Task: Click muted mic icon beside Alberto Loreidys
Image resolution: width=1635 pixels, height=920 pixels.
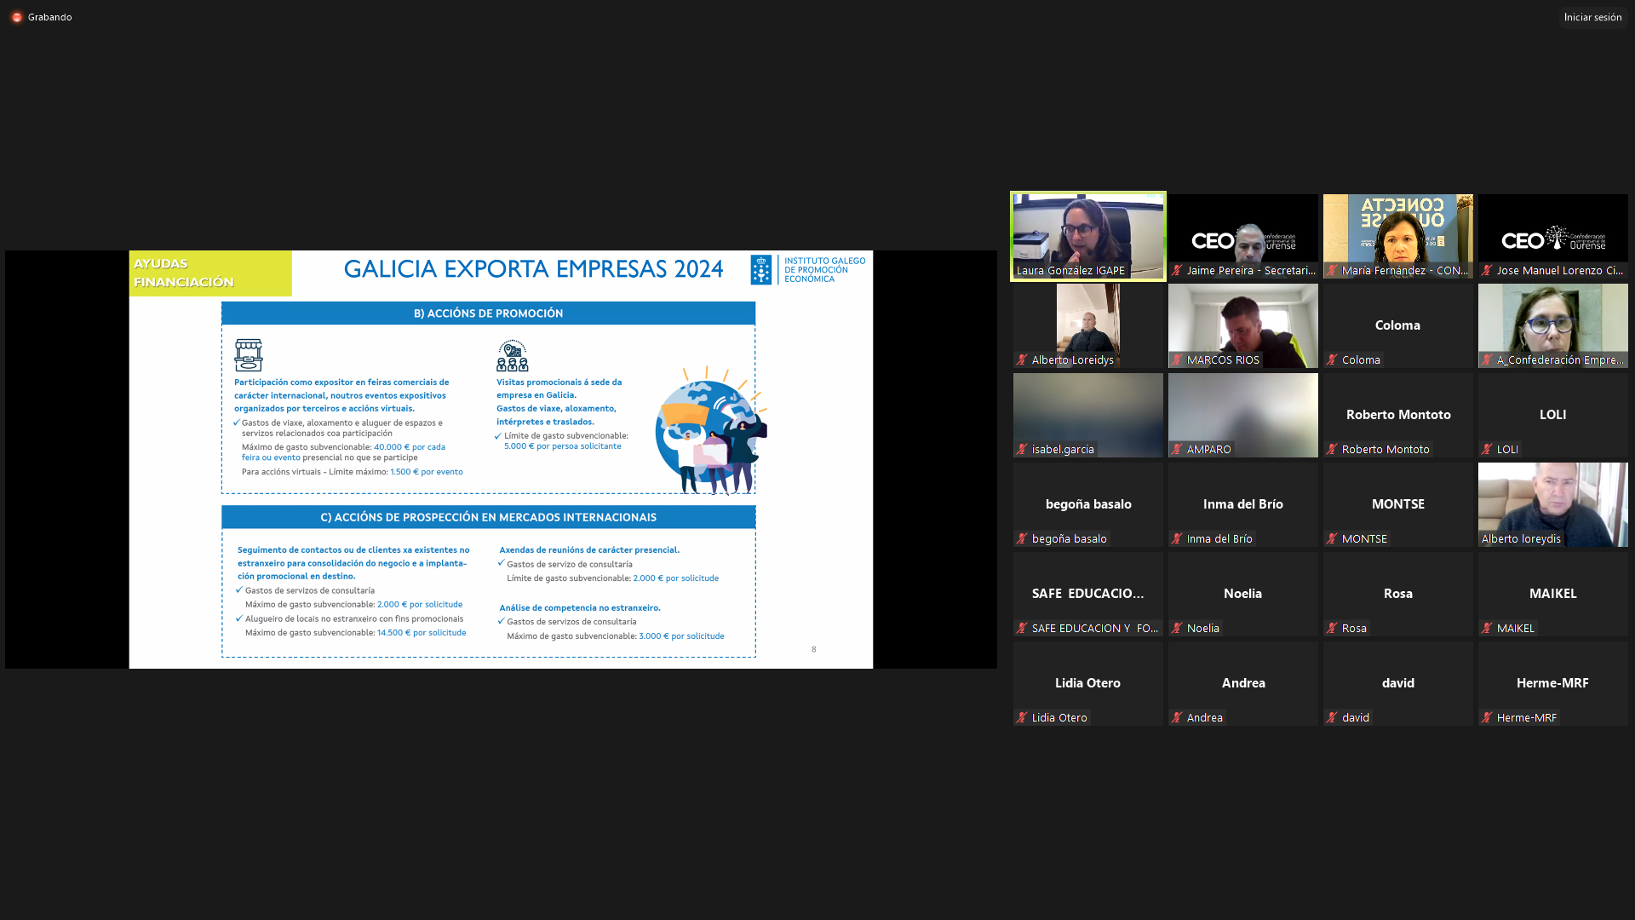Action: (x=1022, y=360)
